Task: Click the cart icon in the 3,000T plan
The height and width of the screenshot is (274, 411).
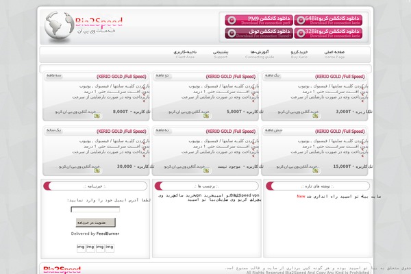Action: (x=315, y=116)
